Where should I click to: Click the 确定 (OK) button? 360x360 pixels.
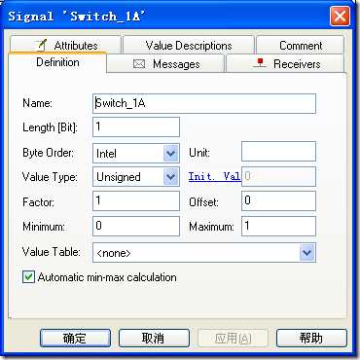pos(75,338)
